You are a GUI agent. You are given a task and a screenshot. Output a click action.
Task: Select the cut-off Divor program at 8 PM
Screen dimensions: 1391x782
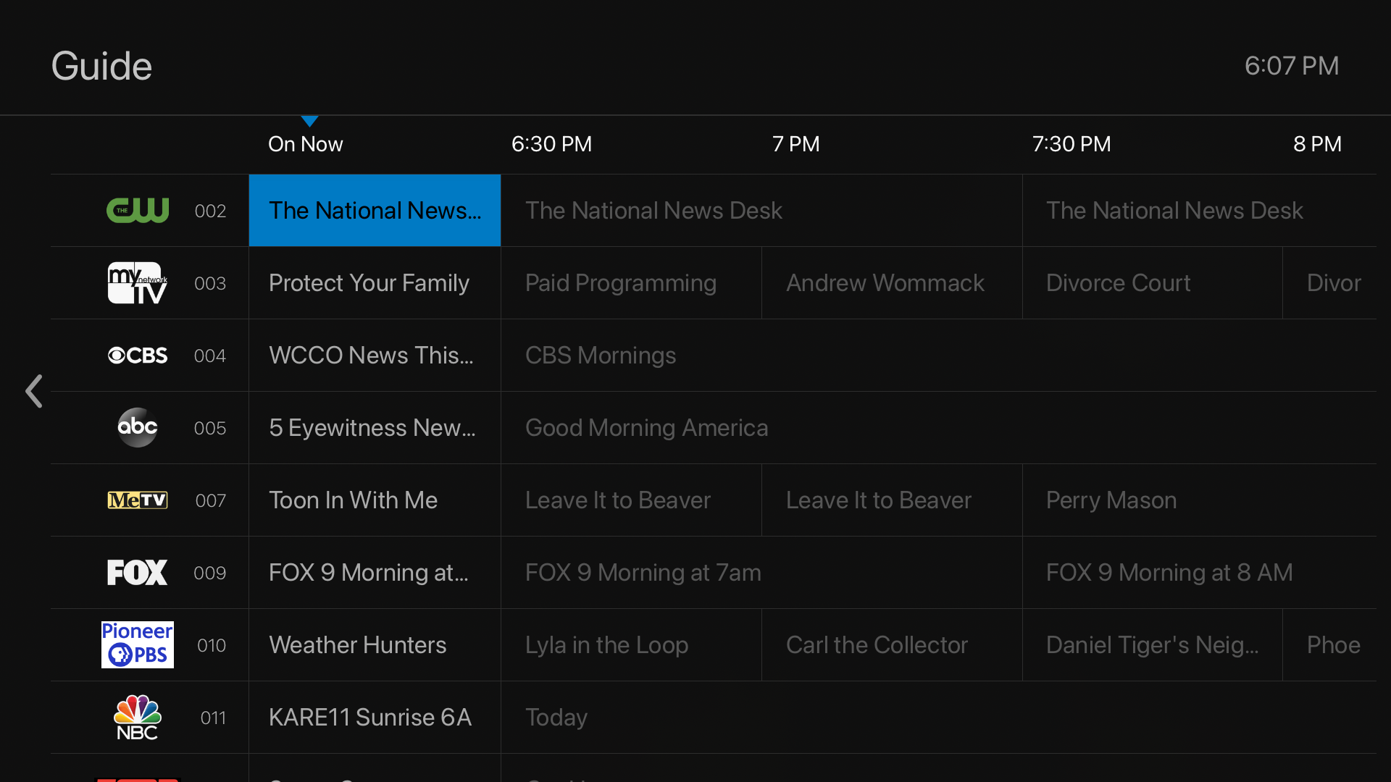[x=1330, y=282]
